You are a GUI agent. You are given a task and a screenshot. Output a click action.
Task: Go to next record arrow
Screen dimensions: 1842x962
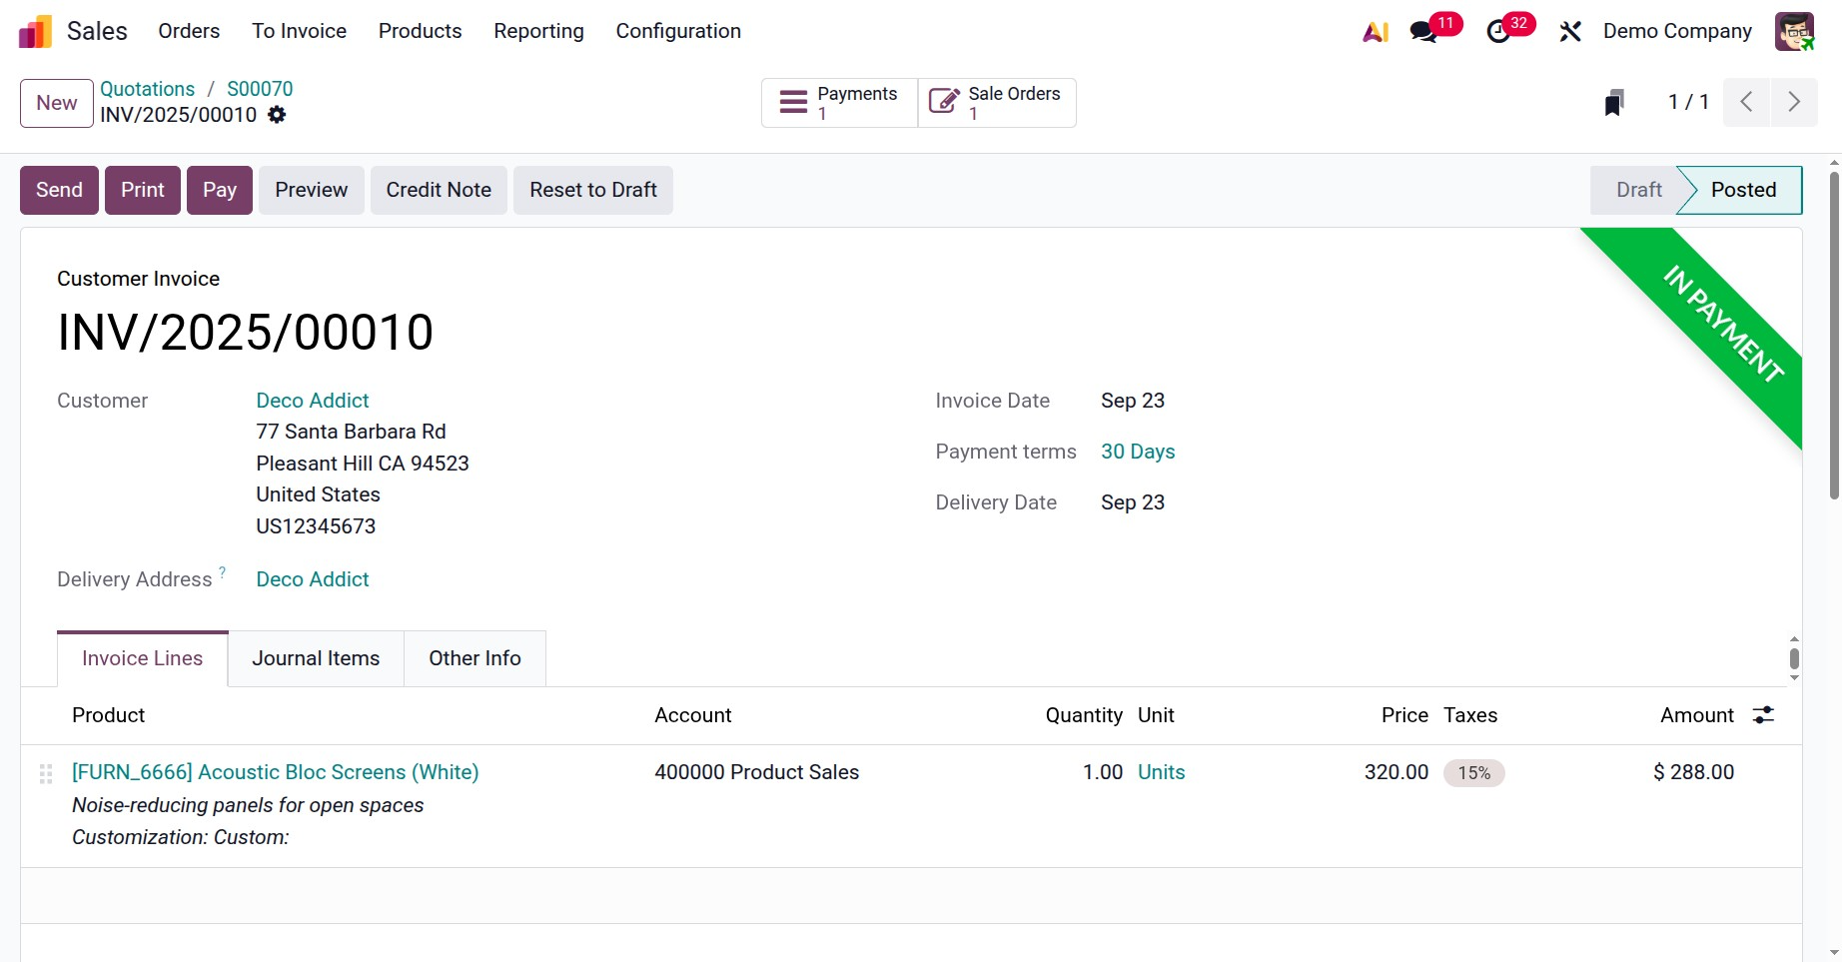(x=1794, y=102)
